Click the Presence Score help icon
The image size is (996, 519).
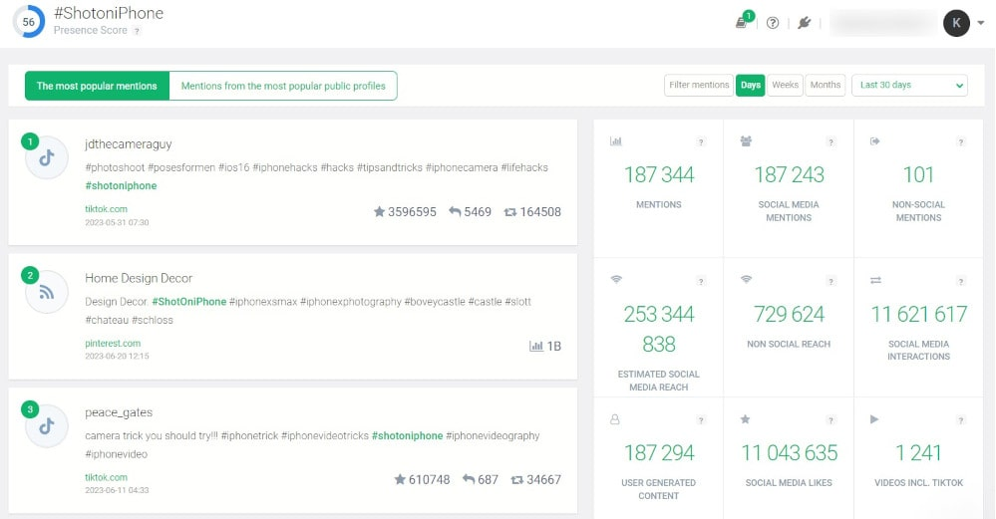137,31
